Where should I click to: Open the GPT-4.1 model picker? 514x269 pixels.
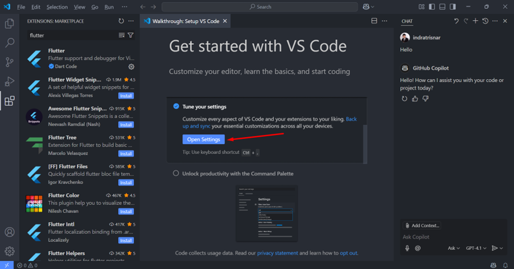476,248
